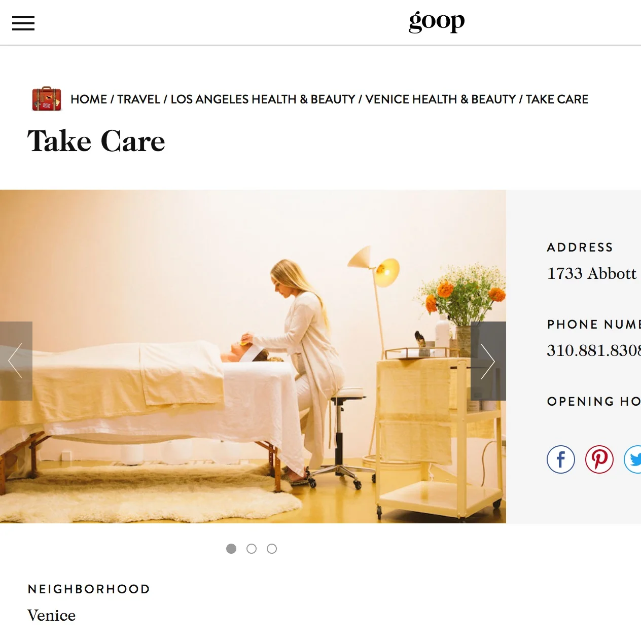Select the third carousel dot
The width and height of the screenshot is (641, 641).
click(272, 549)
